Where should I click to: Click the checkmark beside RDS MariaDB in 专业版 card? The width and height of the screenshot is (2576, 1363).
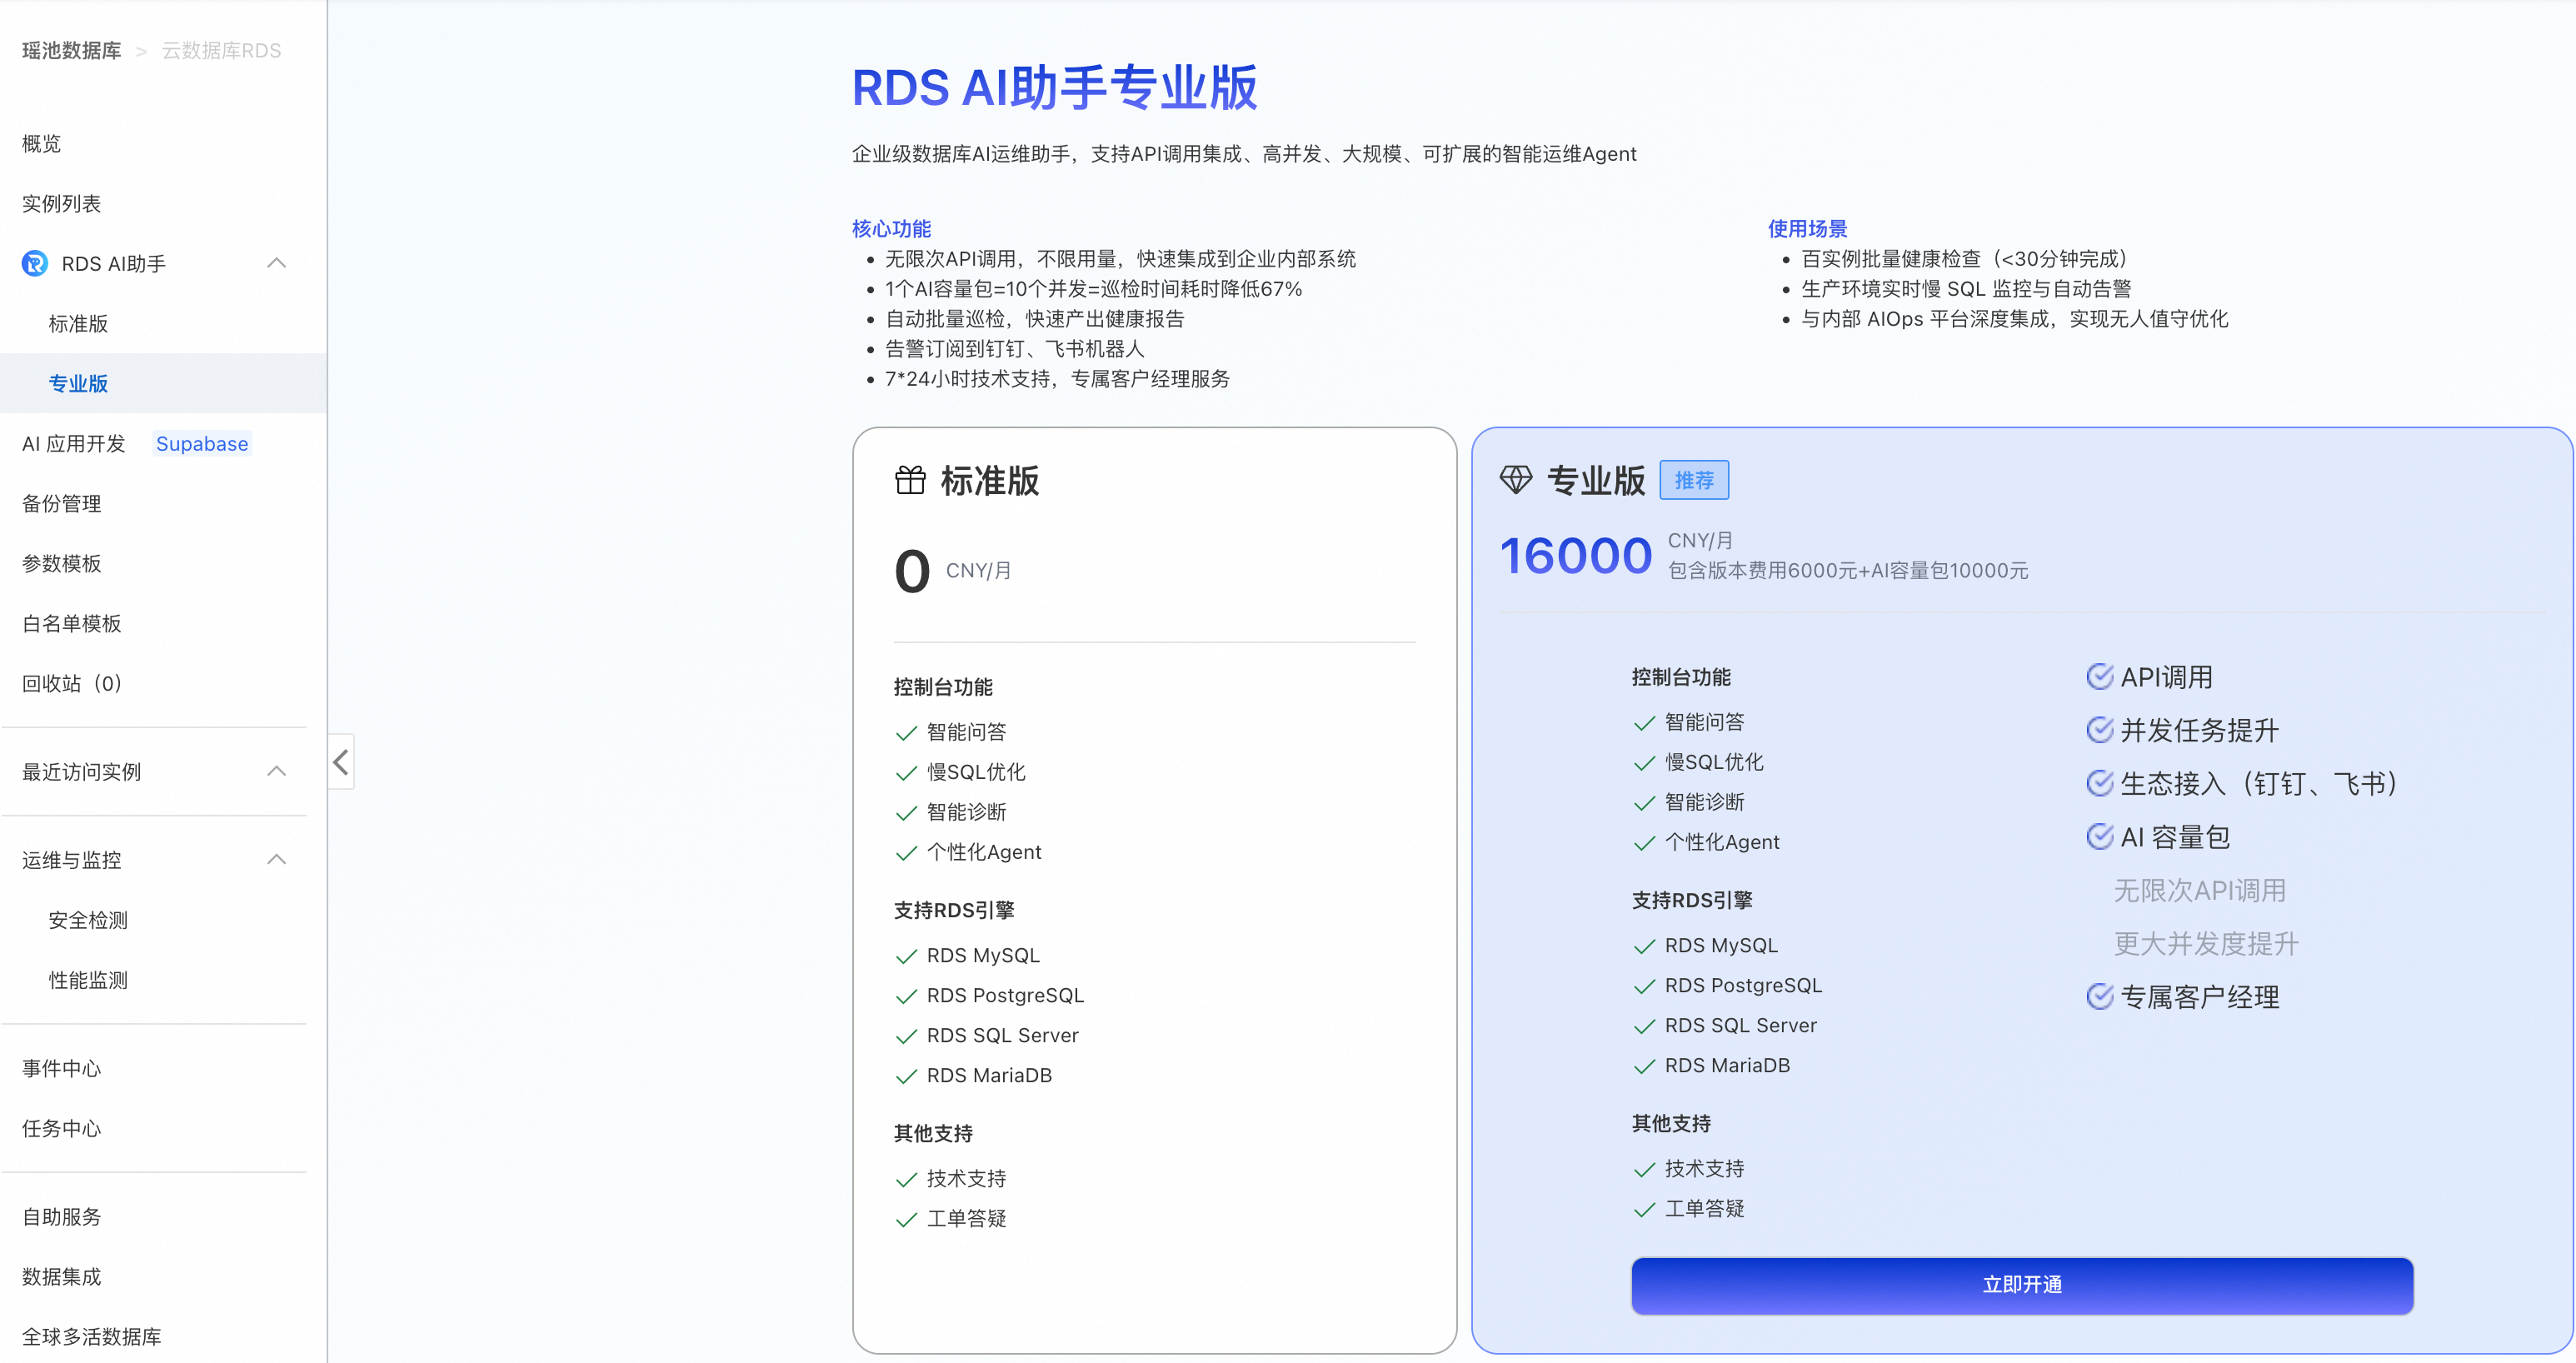(1644, 1066)
